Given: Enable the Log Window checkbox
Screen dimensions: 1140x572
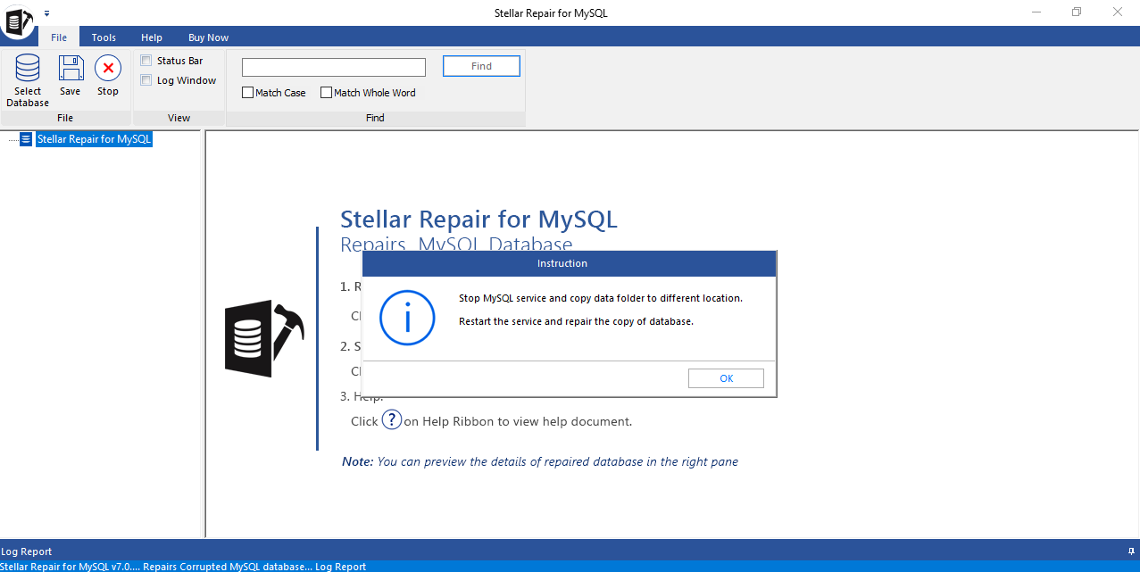Looking at the screenshot, I should coord(146,80).
